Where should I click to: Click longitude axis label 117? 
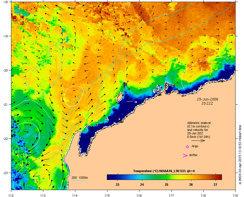click(x=171, y=195)
